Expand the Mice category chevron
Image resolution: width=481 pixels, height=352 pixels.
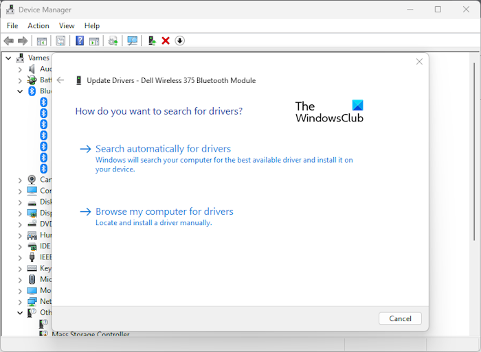(x=20, y=280)
